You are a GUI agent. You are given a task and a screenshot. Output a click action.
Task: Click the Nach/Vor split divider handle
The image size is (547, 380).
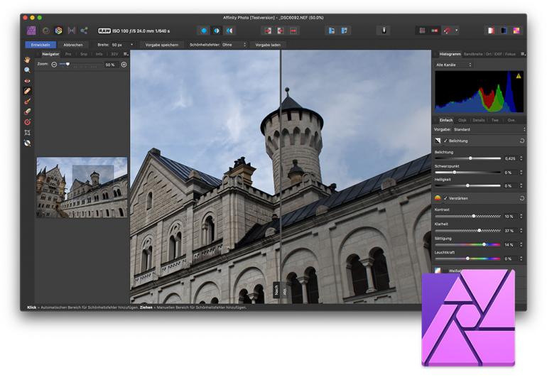coord(281,290)
